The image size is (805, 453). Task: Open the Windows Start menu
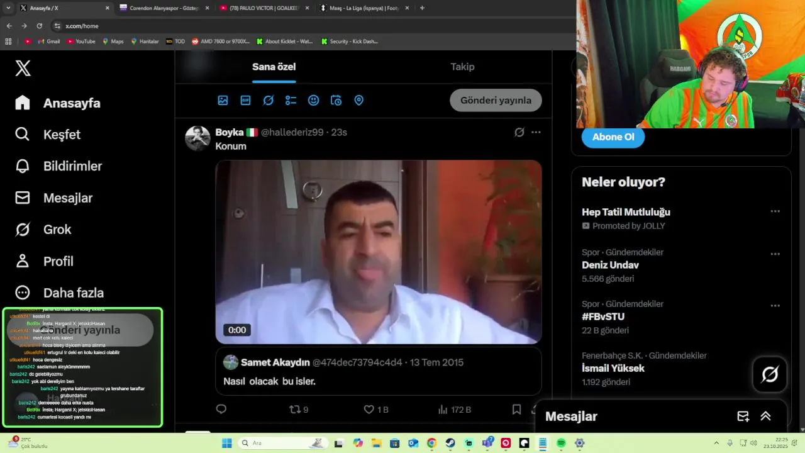(227, 443)
